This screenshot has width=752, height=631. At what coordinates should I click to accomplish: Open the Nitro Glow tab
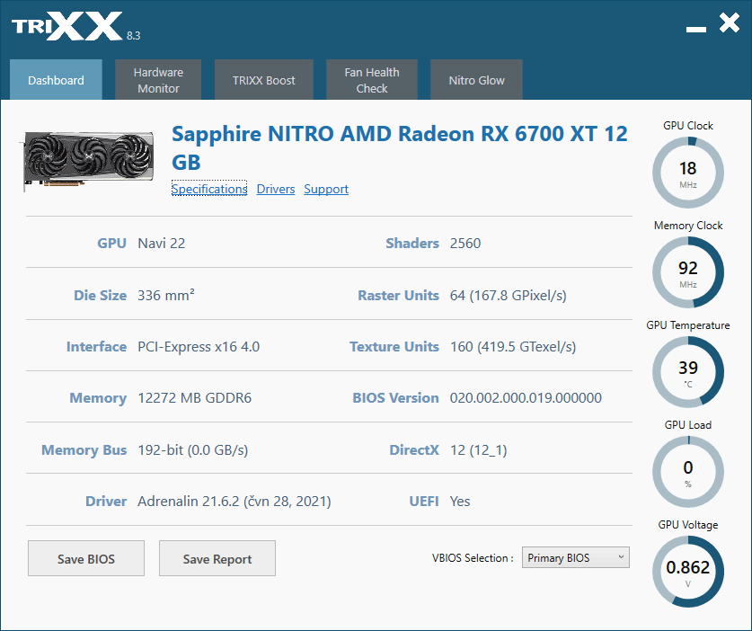click(476, 79)
